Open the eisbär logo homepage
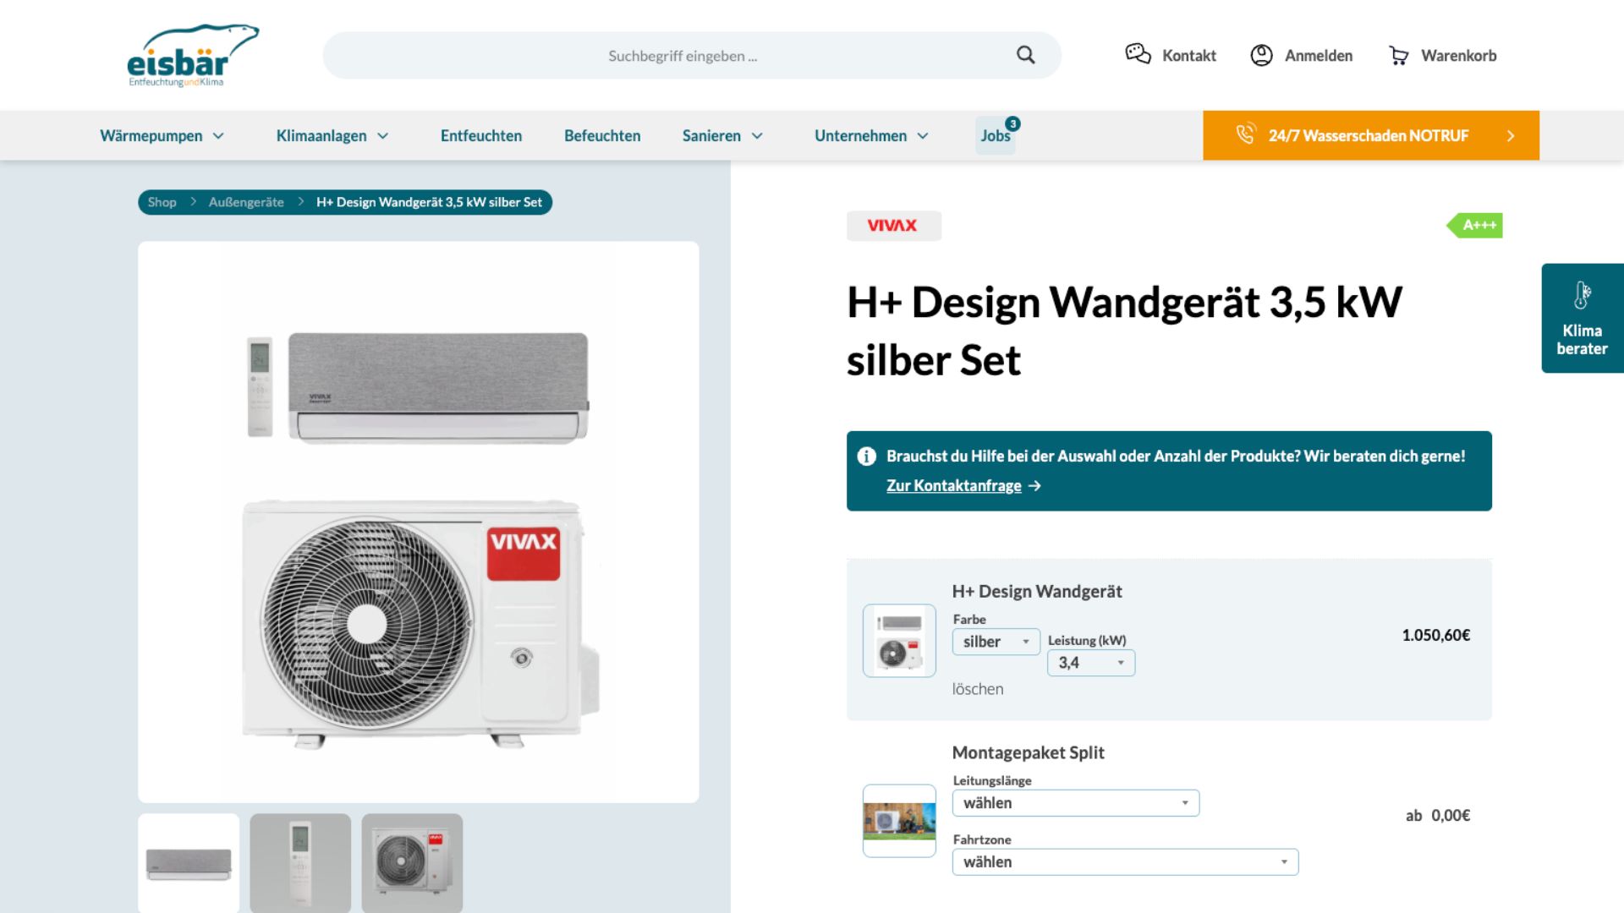Image resolution: width=1624 pixels, height=913 pixels. click(x=192, y=55)
